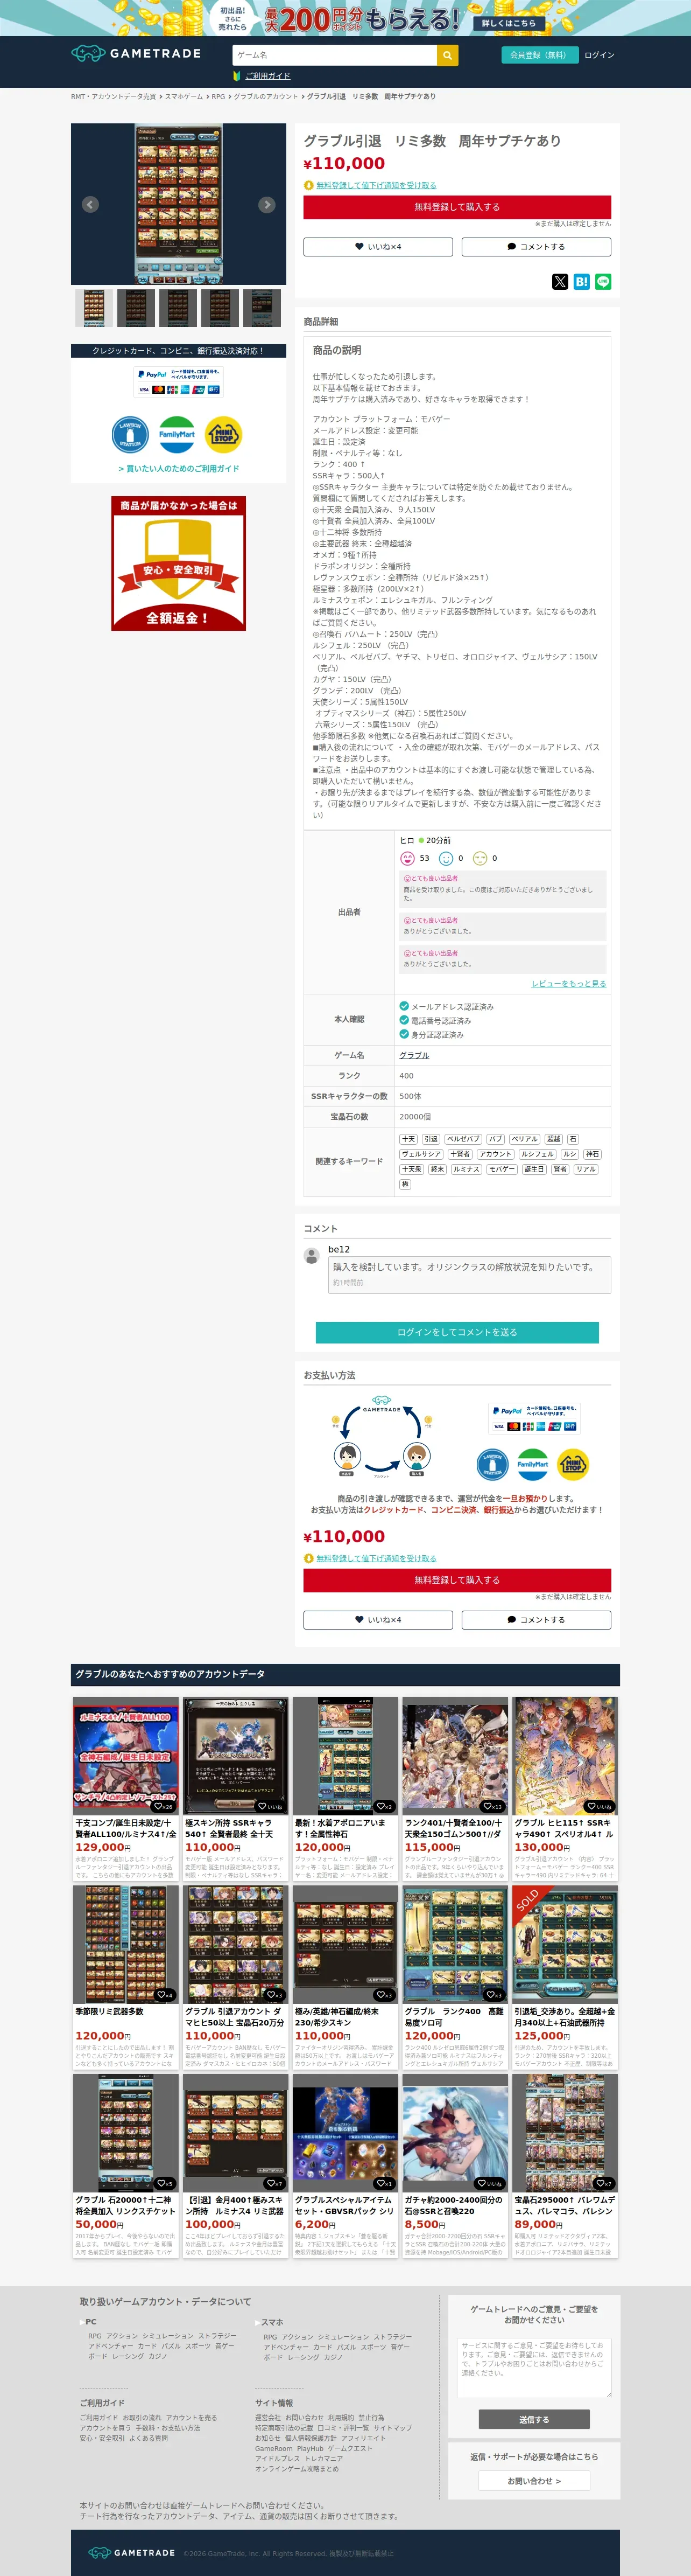Click ログインをしてコメントを送る button
This screenshot has height=2576, width=691.
coord(457,1332)
